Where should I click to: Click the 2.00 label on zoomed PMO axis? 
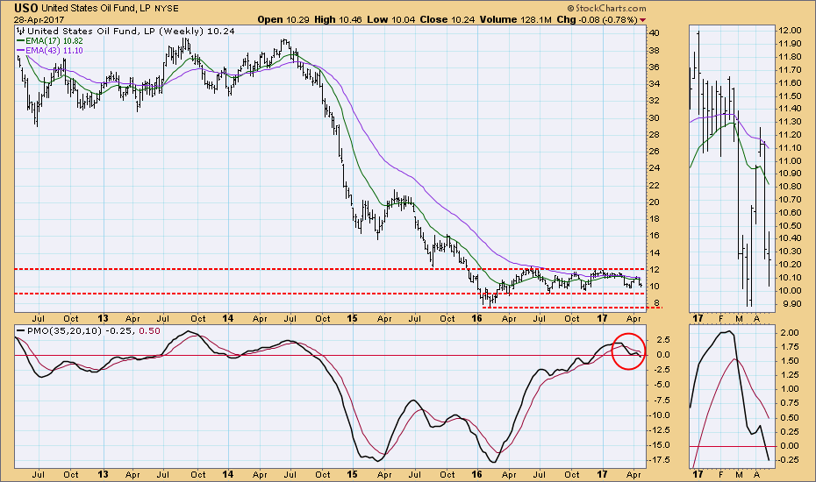789,334
